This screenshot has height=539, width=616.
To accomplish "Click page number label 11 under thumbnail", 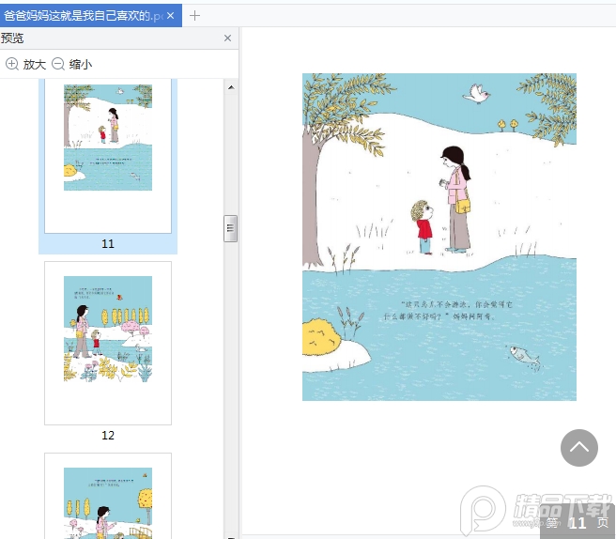I will click(108, 243).
